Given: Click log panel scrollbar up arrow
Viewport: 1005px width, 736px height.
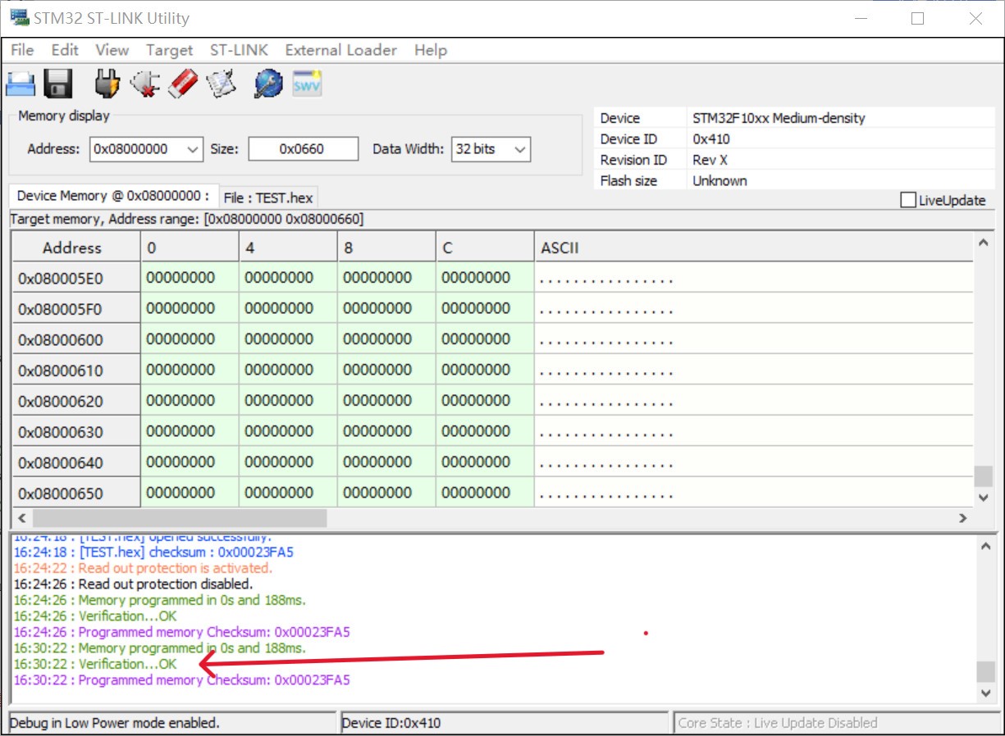Looking at the screenshot, I should pyautogui.click(x=985, y=547).
